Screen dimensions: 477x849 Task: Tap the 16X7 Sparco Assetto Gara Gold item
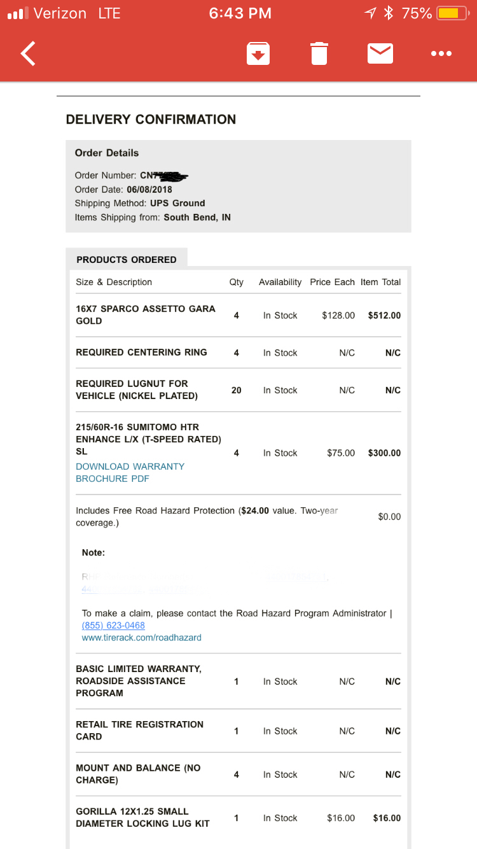coord(146,314)
